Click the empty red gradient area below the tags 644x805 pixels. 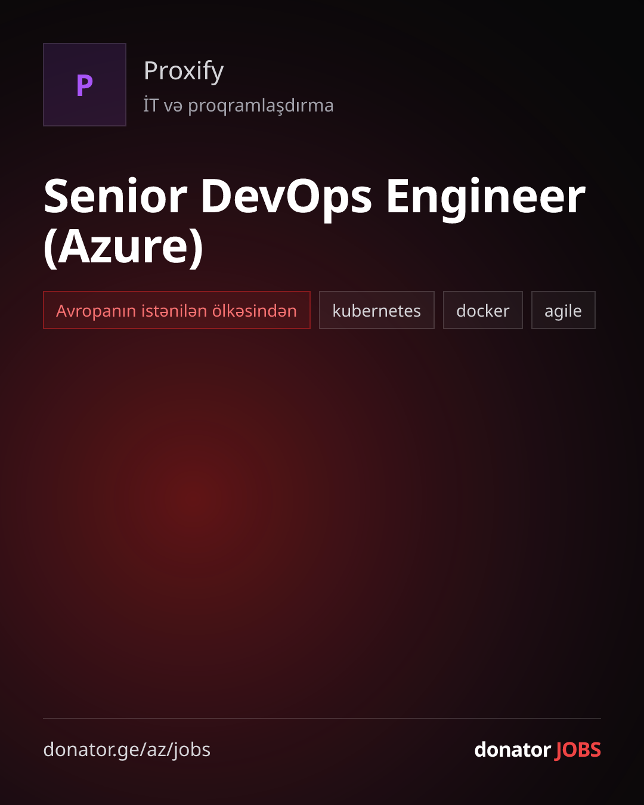tap(322, 519)
